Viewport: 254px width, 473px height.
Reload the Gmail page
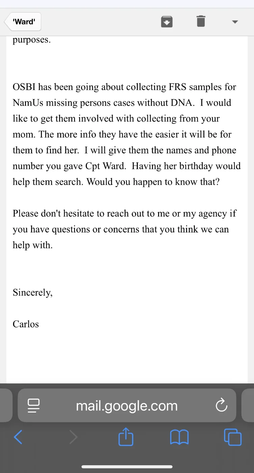(x=221, y=405)
